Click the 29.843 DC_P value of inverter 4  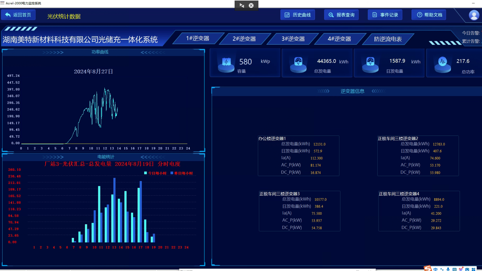pyautogui.click(x=436, y=228)
